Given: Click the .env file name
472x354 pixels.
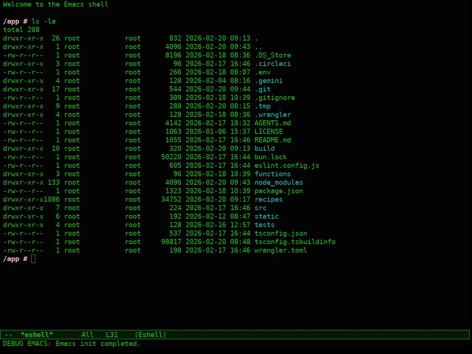Looking at the screenshot, I should tap(263, 72).
